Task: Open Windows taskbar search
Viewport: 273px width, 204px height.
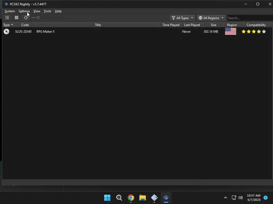Action: coord(119,198)
